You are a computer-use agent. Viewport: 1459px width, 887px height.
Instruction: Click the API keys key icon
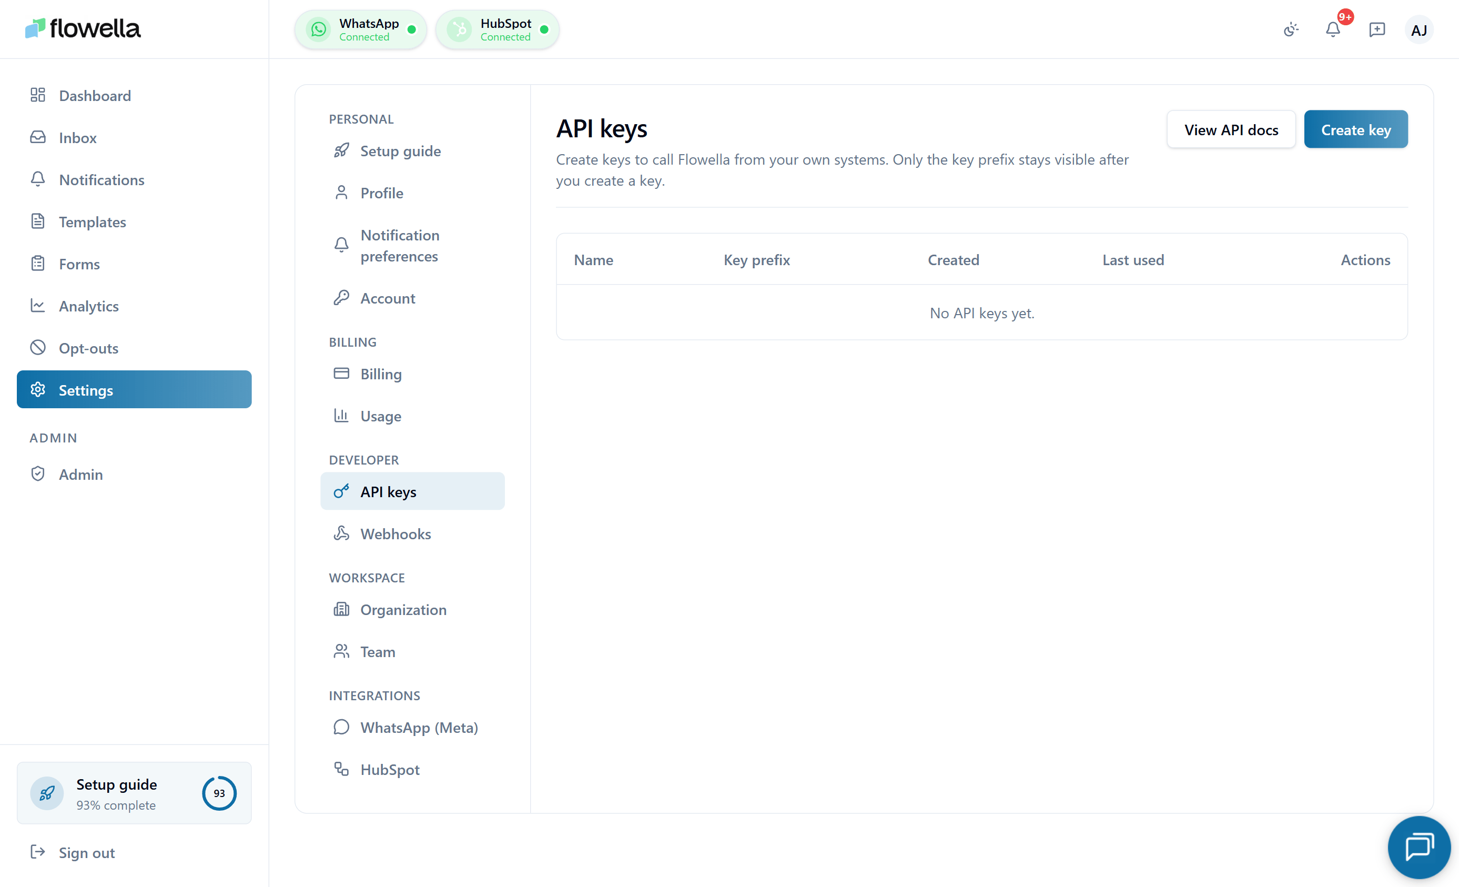[342, 491]
